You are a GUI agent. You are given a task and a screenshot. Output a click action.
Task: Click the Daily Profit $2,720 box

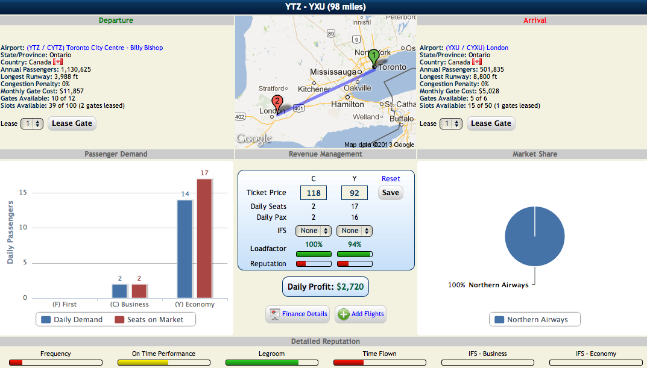point(326,287)
